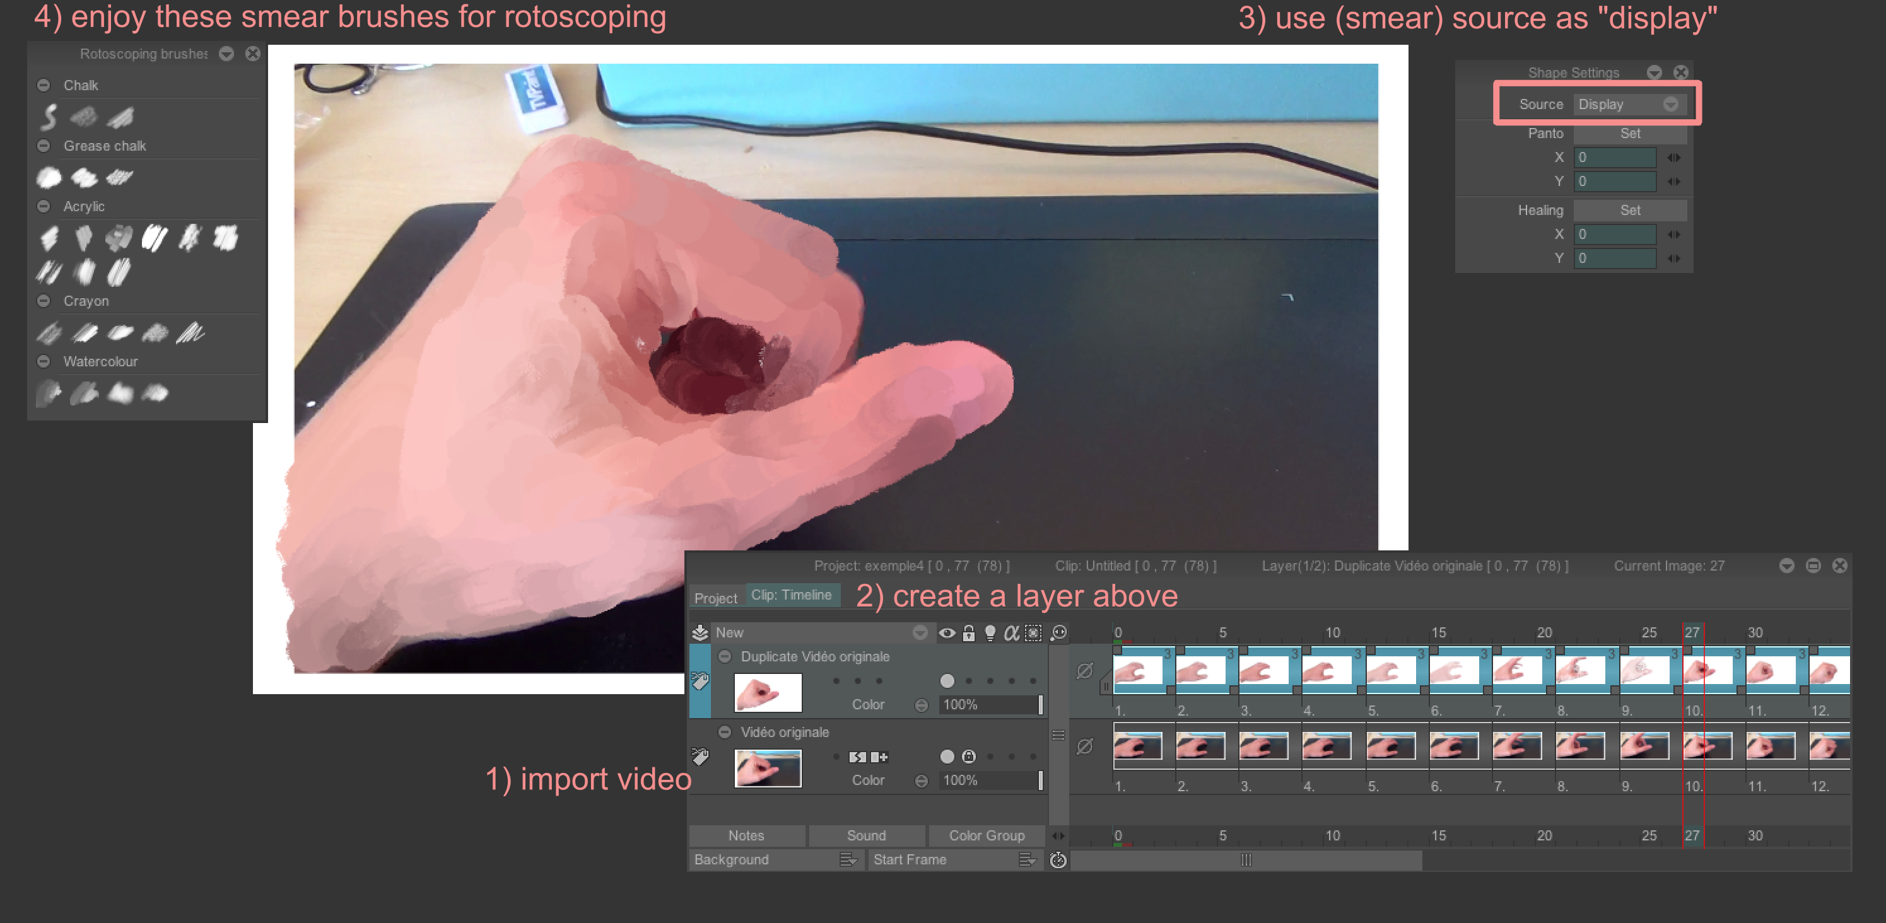The height and width of the screenshot is (923, 1886).
Task: Collapse the Chalk brush group
Action: point(43,85)
